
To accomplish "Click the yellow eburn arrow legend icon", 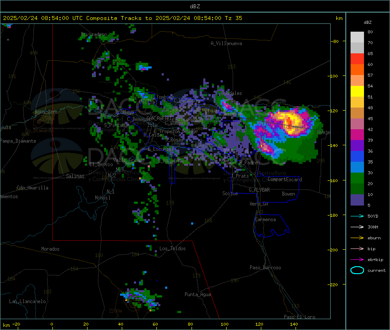I will click(x=357, y=238).
